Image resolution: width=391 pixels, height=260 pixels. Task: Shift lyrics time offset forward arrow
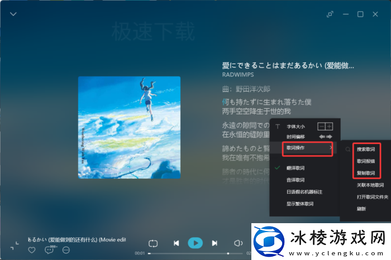coord(329,137)
